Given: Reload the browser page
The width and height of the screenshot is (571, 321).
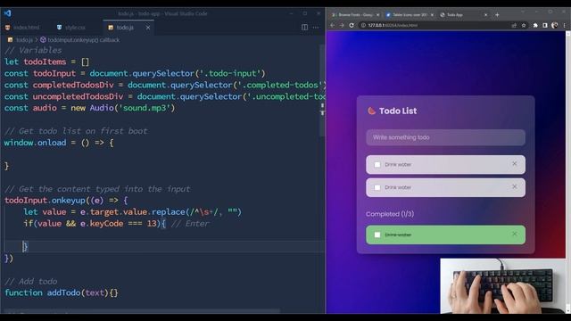Looking at the screenshot, I should [x=352, y=25].
